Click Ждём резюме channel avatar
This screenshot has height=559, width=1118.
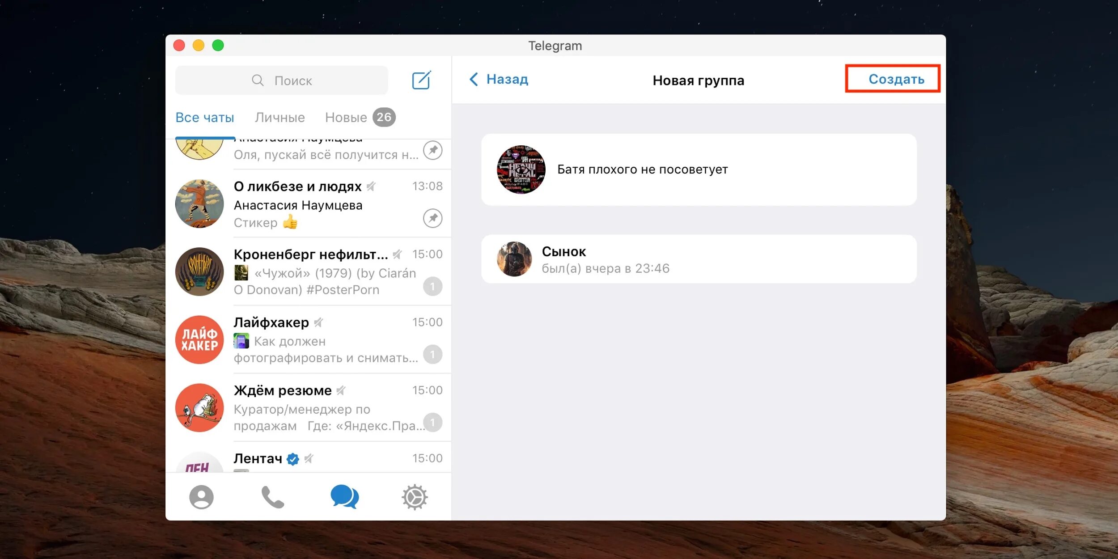[199, 408]
